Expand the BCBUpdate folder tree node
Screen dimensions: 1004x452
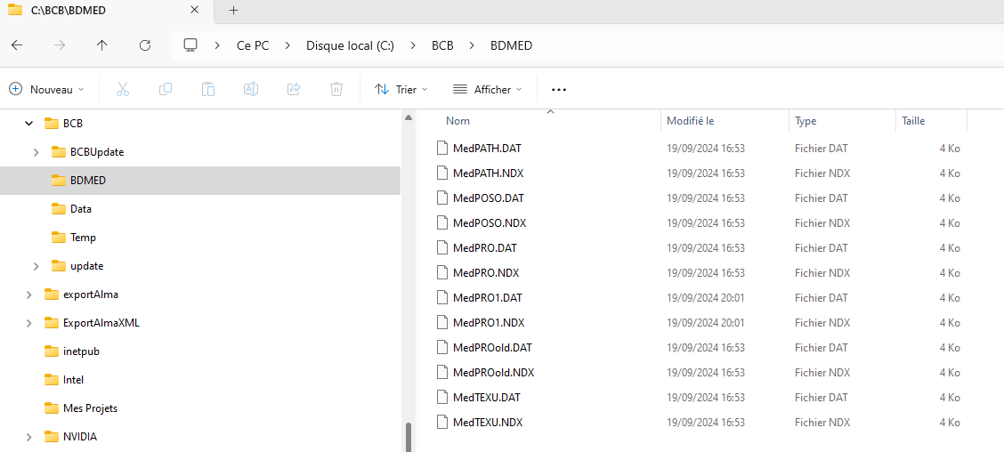(x=36, y=152)
